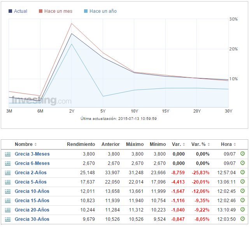
Task: Click the 2Y peak point on yield curve
Action: coord(72,33)
